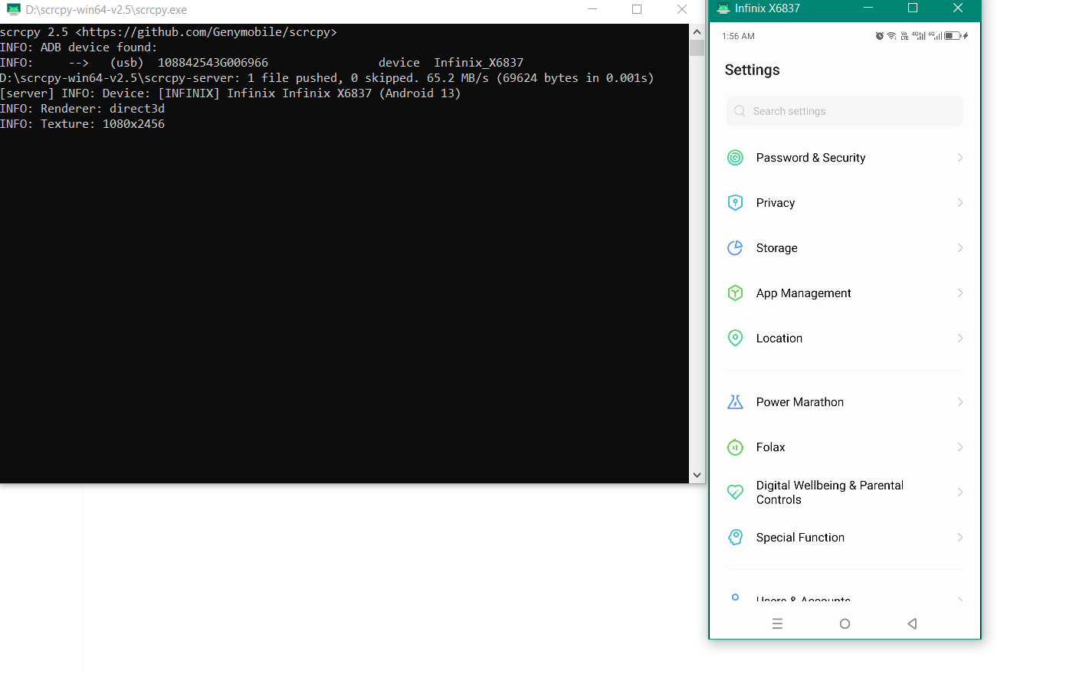Open Password & Security chevron arrow
Viewport: 1076px width, 674px height.
tap(960, 158)
